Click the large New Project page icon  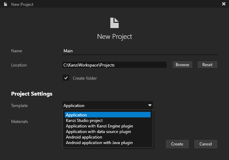114,23
